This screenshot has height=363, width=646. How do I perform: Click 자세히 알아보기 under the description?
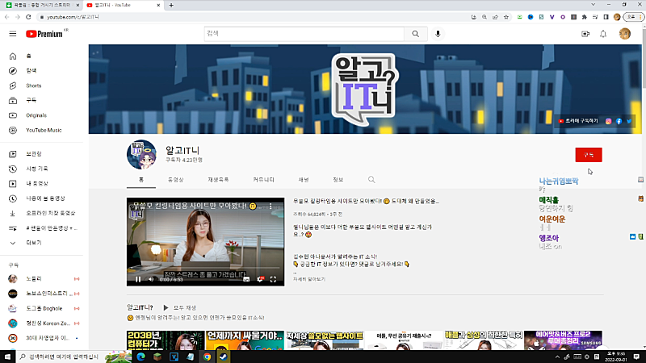point(309,279)
